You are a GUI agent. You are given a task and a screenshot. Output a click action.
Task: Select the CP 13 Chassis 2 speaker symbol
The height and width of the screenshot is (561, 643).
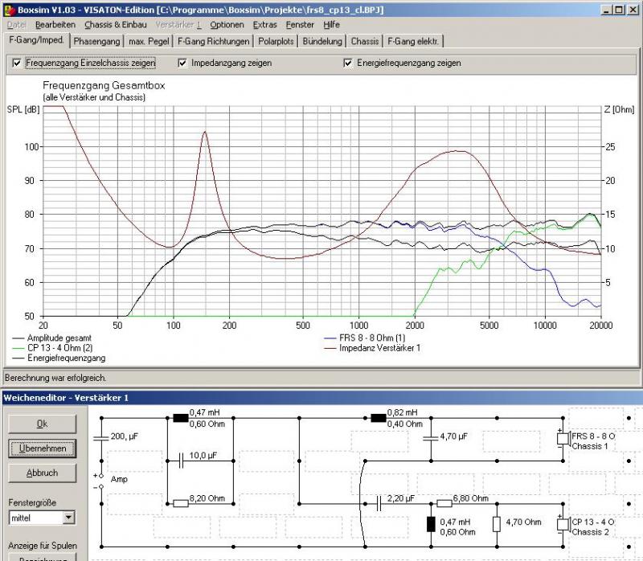coord(562,524)
